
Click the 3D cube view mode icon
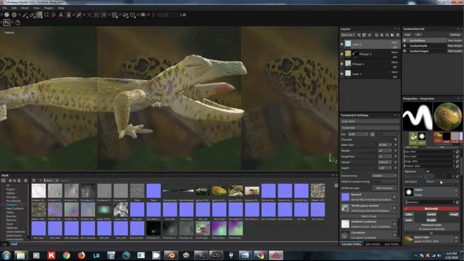pos(132,15)
